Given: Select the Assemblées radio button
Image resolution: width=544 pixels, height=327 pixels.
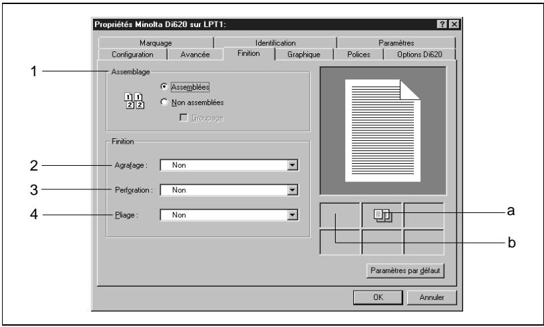Looking at the screenshot, I should click(164, 86).
